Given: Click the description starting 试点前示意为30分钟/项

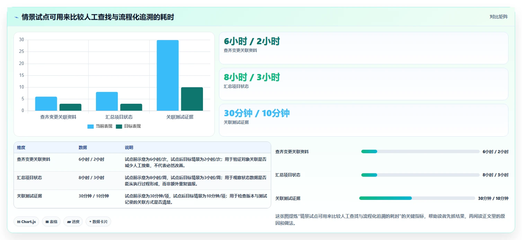Looking at the screenshot, I should pyautogui.click(x=196, y=199).
